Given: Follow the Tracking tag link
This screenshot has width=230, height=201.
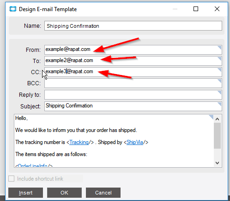Looking at the screenshot, I should coord(79,142).
